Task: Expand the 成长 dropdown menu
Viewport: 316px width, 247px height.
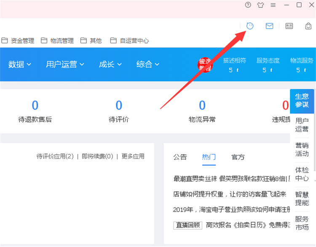Action: click(x=110, y=64)
